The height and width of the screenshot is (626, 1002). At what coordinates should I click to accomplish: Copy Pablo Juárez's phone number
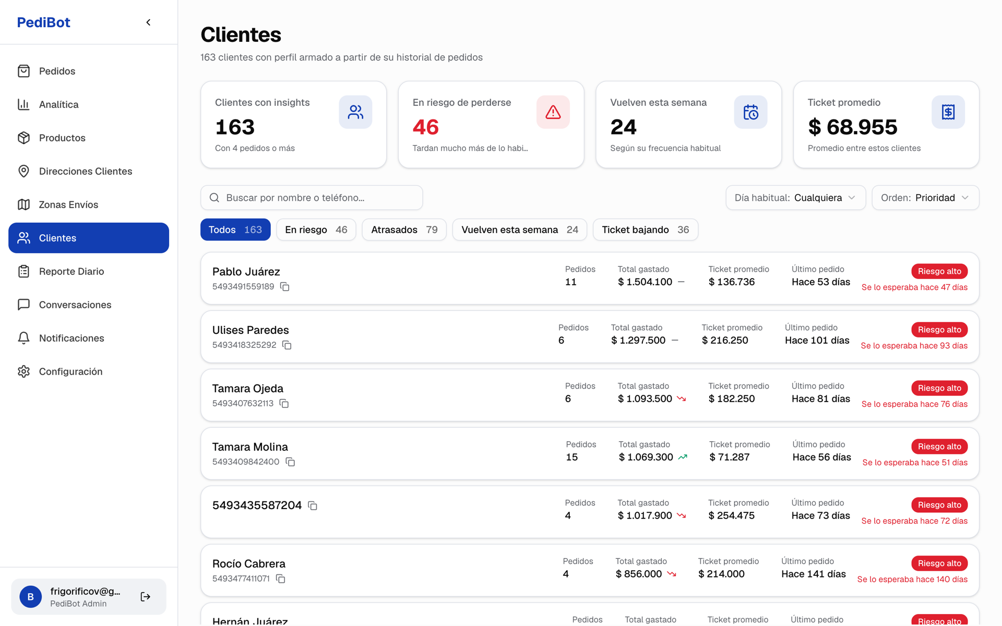pos(285,286)
